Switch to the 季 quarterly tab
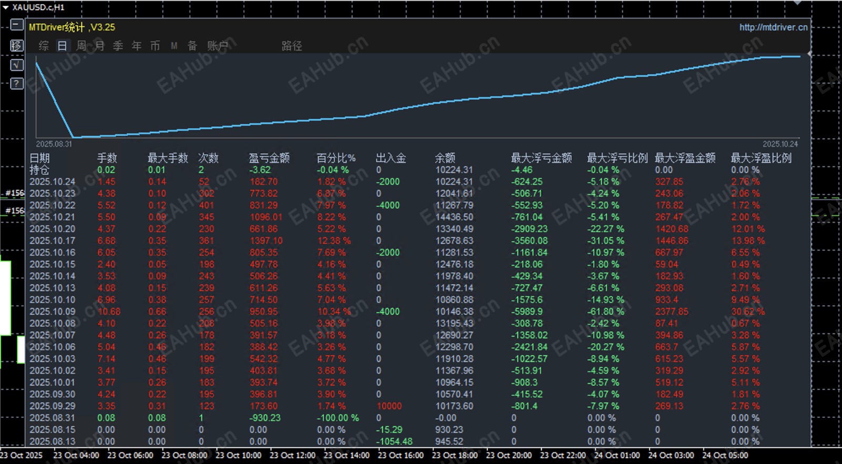The height and width of the screenshot is (464, 842). tap(118, 46)
